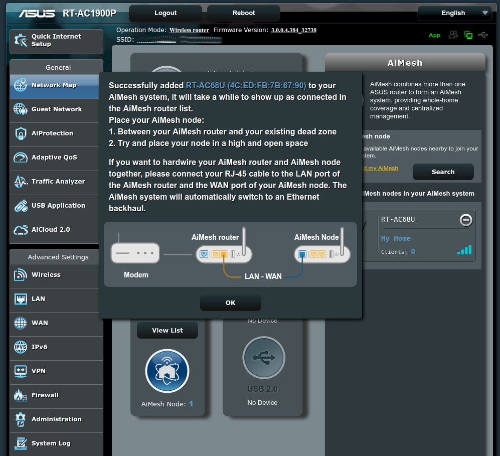
Task: Click the USB Application icon
Action: click(x=21, y=206)
